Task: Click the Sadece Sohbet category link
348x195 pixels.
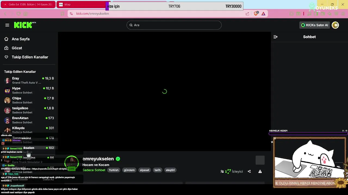Action: (94, 170)
